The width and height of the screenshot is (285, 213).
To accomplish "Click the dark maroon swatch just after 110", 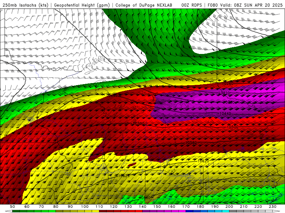I will click(x=103, y=211).
